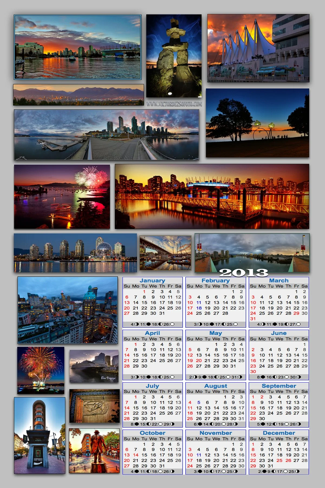Click red date 25 in December
Image resolution: width=325 pixels, height=488 pixels.
pyautogui.click(x=279, y=460)
